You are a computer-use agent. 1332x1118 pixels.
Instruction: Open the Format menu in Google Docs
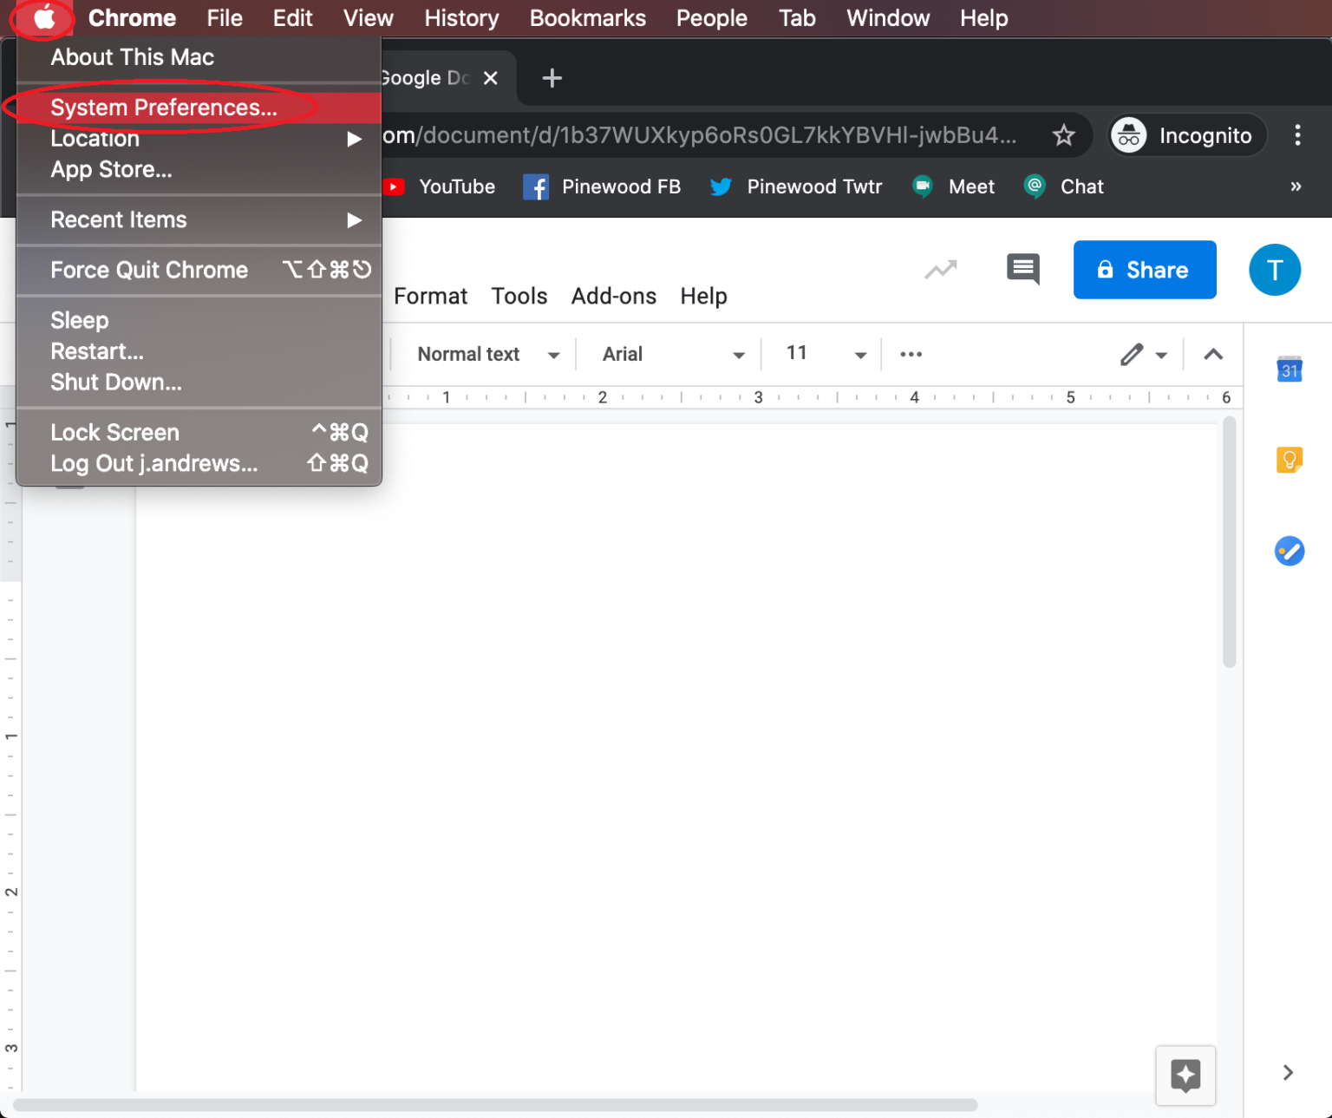(x=430, y=296)
